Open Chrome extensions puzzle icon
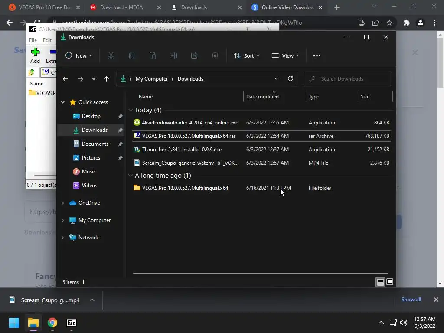The image size is (444, 333). tap(407, 23)
